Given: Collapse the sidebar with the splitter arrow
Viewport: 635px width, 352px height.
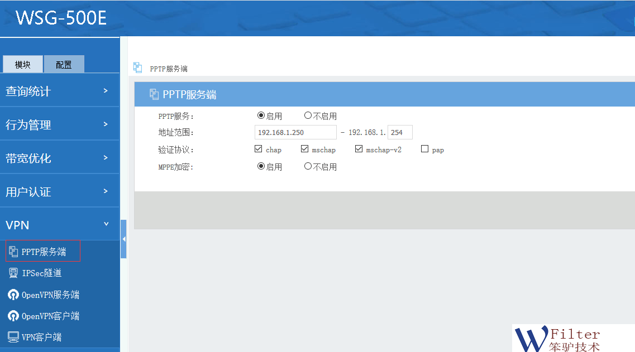Looking at the screenshot, I should [123, 239].
